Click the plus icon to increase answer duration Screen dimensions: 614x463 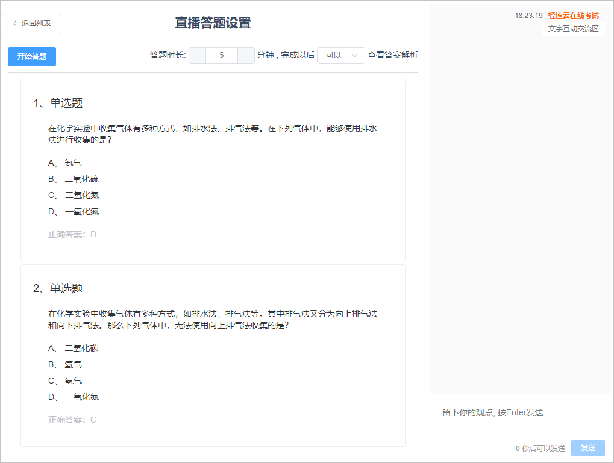pyautogui.click(x=246, y=55)
